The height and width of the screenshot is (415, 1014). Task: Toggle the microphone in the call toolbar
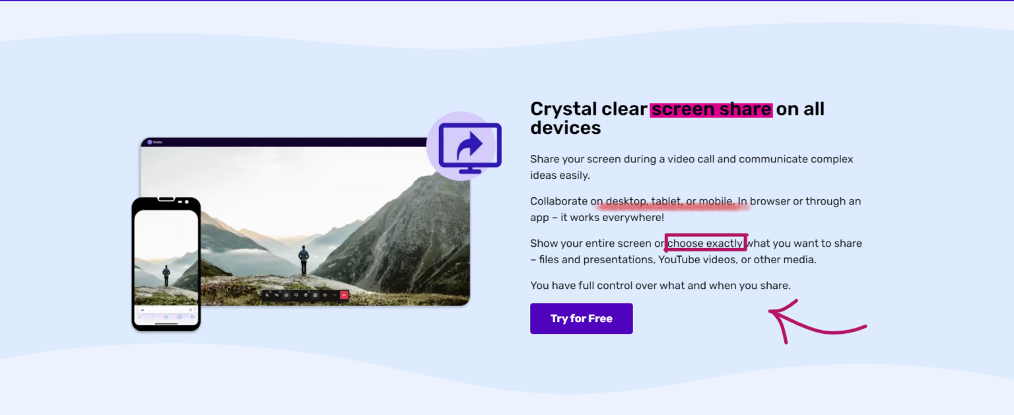pos(267,295)
